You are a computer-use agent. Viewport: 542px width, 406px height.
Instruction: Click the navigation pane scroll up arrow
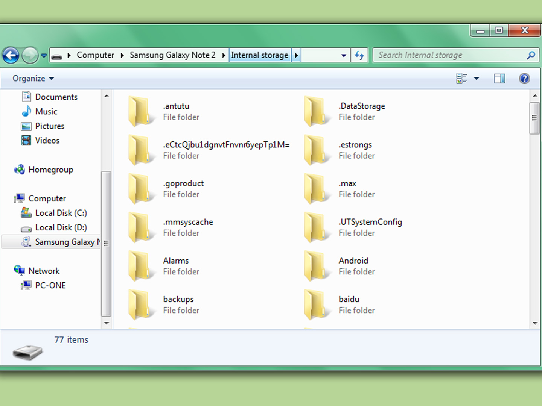click(107, 96)
